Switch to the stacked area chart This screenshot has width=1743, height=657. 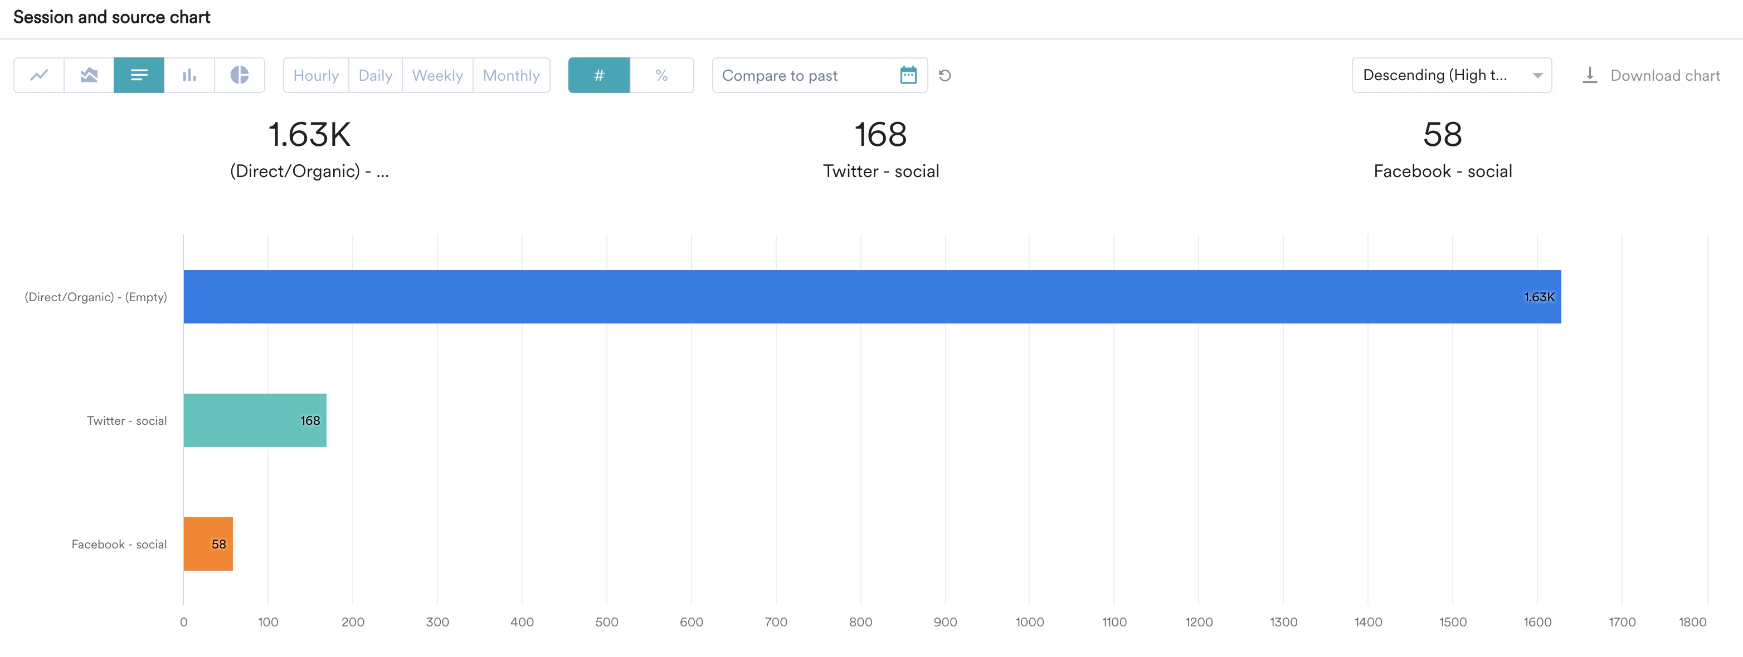coord(89,75)
